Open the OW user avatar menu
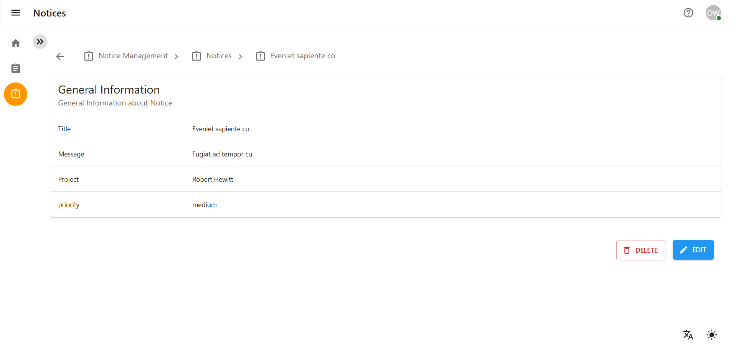 point(713,13)
